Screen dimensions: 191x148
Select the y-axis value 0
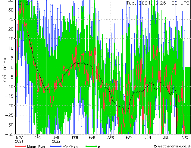click(12, 67)
